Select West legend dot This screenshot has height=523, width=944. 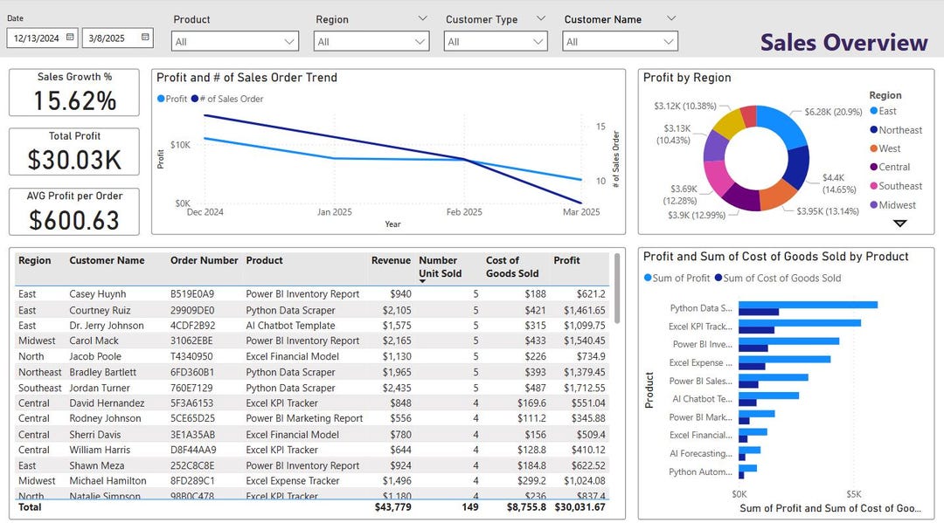873,148
